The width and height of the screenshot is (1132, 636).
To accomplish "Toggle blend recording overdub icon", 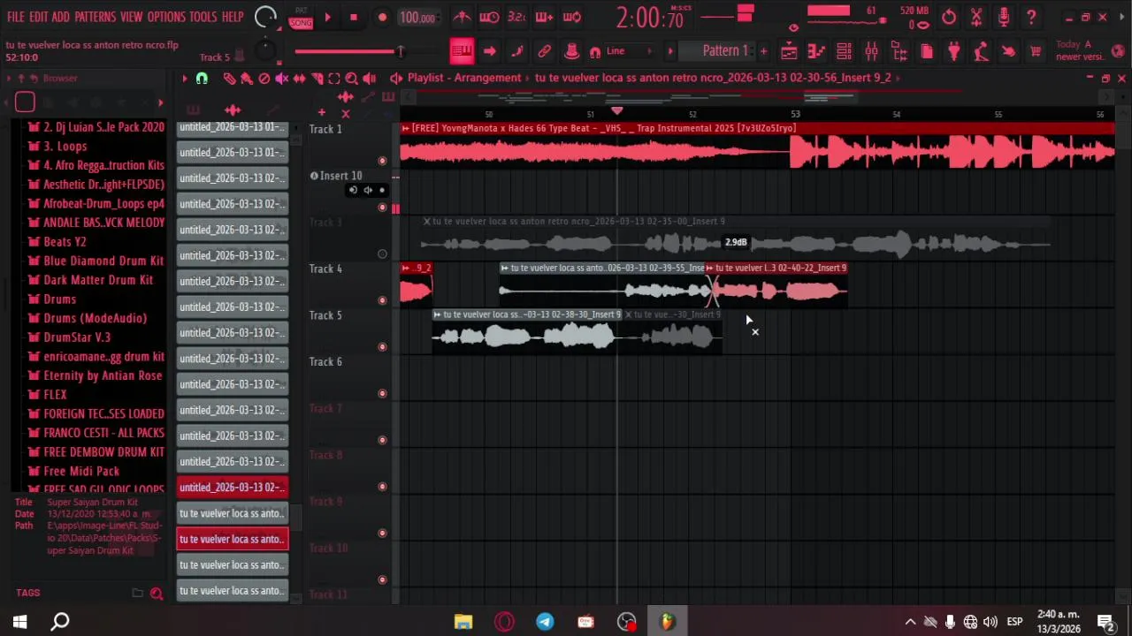I will [x=544, y=17].
